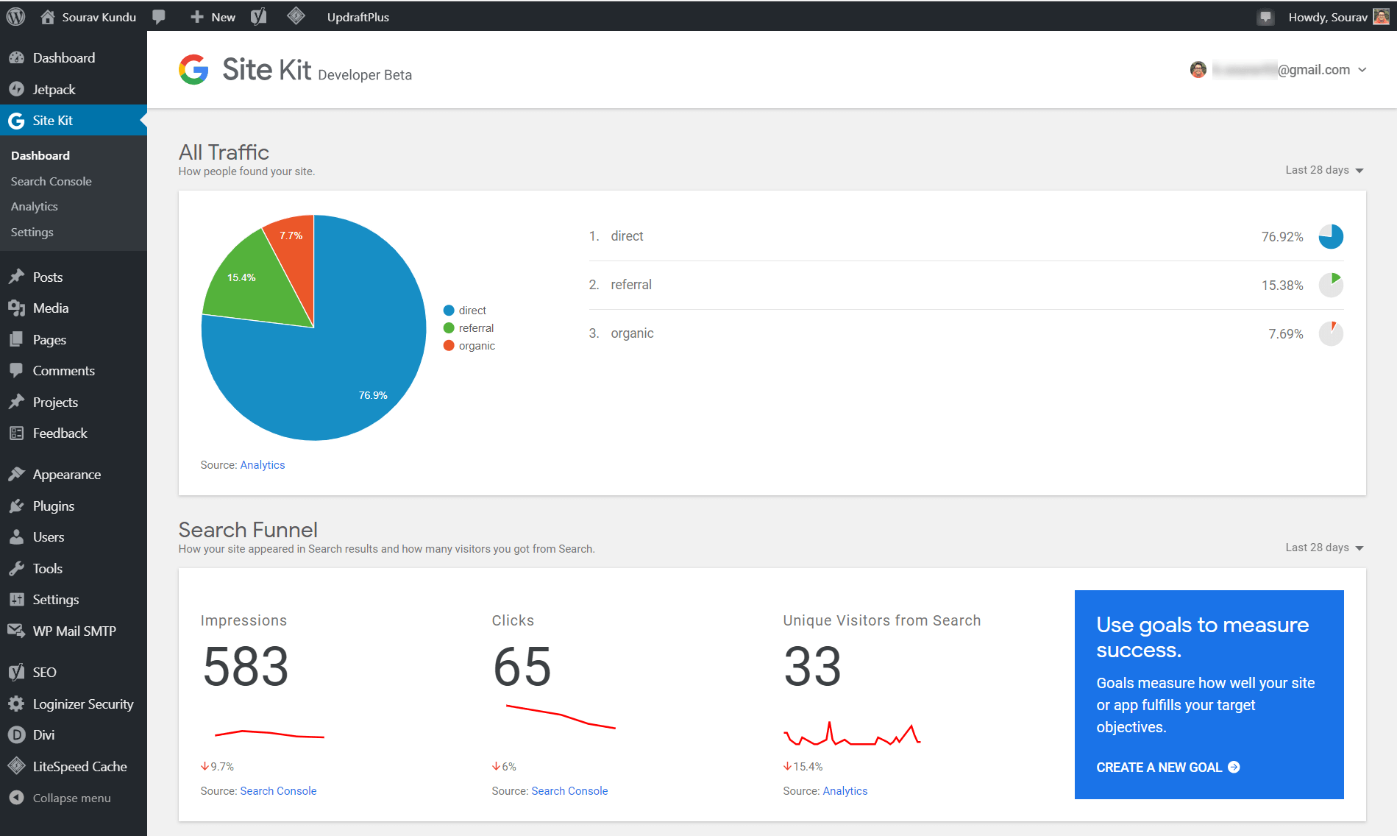1397x836 pixels.
Task: Click the blue direct legend swatch
Action: (x=449, y=311)
